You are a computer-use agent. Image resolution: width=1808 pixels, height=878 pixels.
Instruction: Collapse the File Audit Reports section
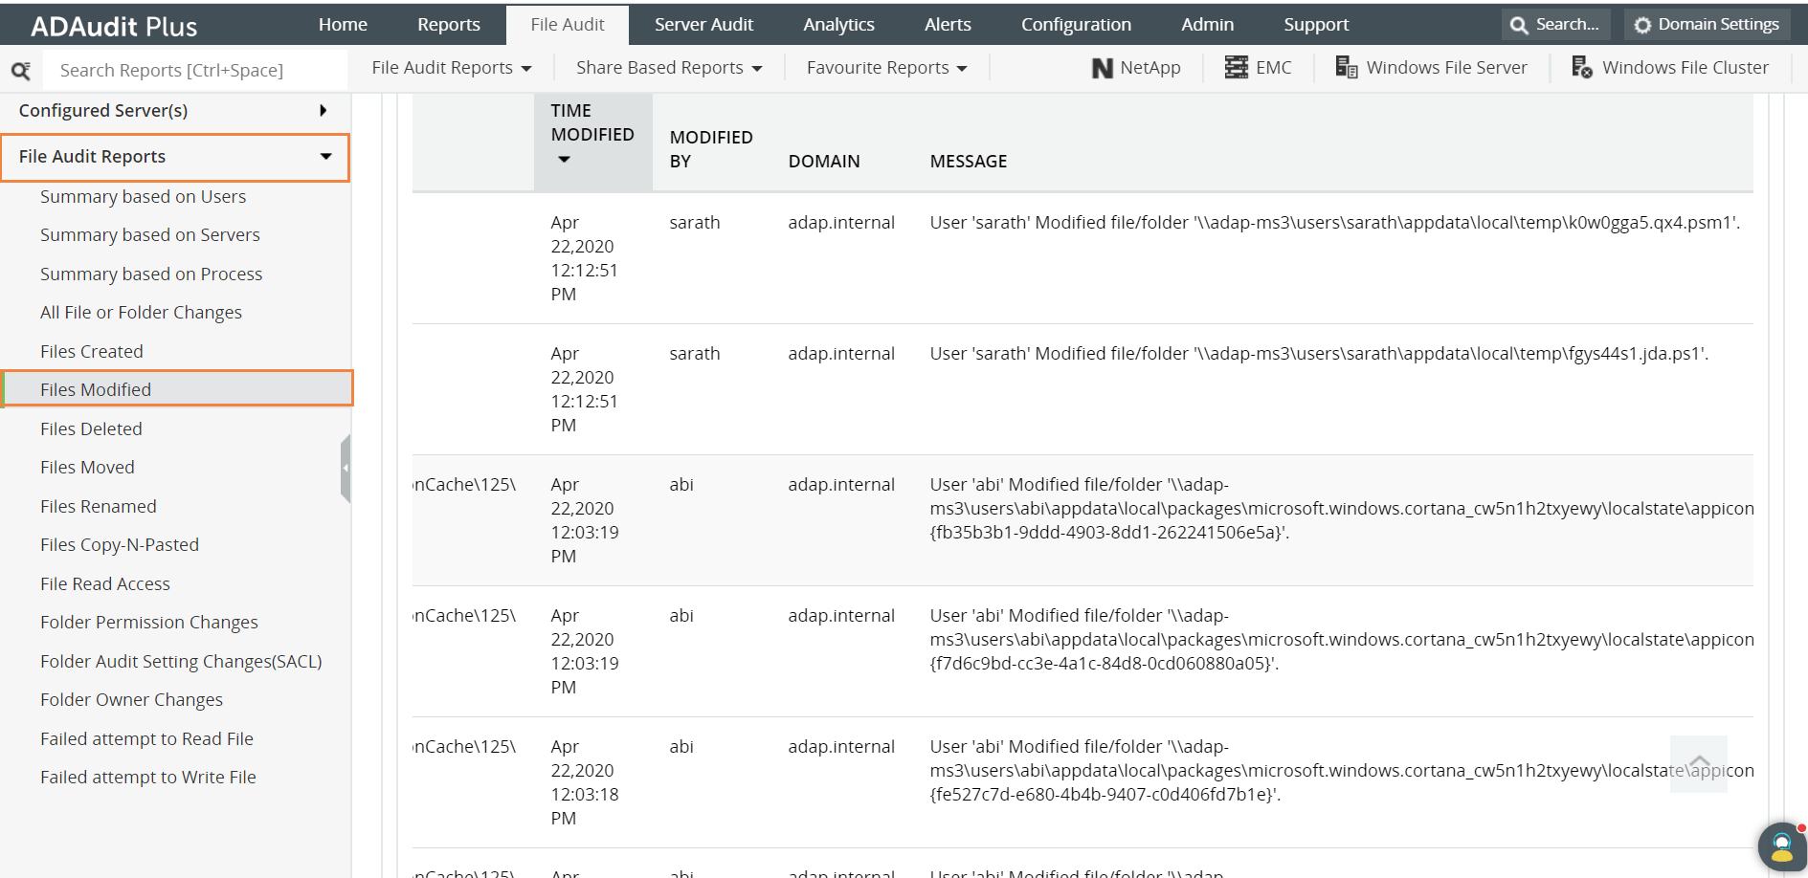[175, 156]
